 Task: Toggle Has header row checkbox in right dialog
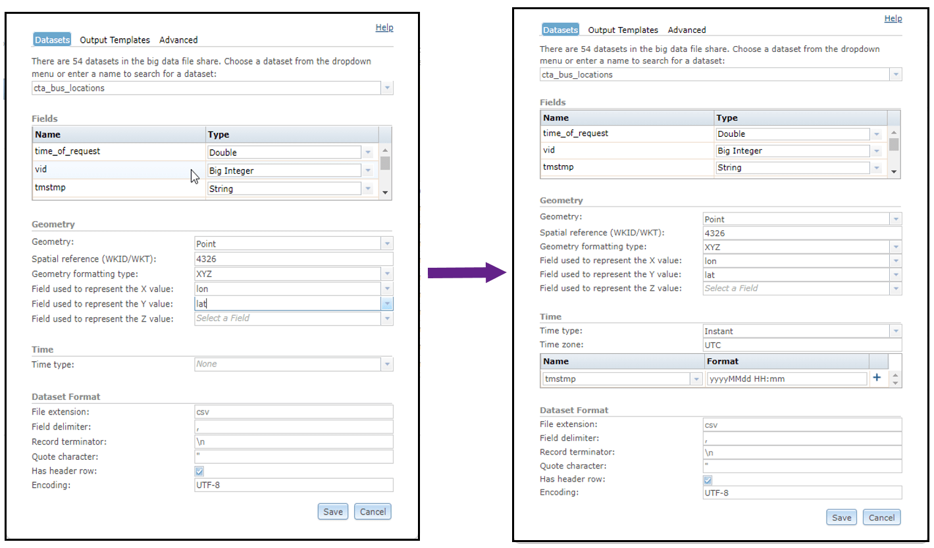(708, 480)
